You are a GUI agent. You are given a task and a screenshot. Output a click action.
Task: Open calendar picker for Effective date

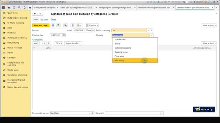click(x=64, y=35)
